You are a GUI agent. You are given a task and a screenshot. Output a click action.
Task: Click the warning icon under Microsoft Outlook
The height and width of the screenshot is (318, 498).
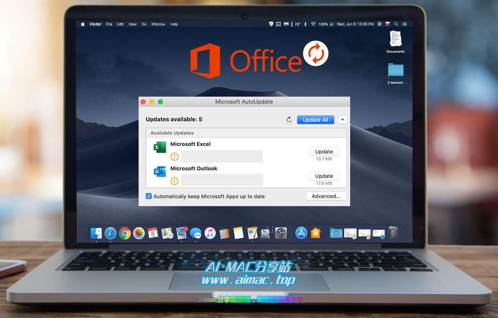pos(174,181)
